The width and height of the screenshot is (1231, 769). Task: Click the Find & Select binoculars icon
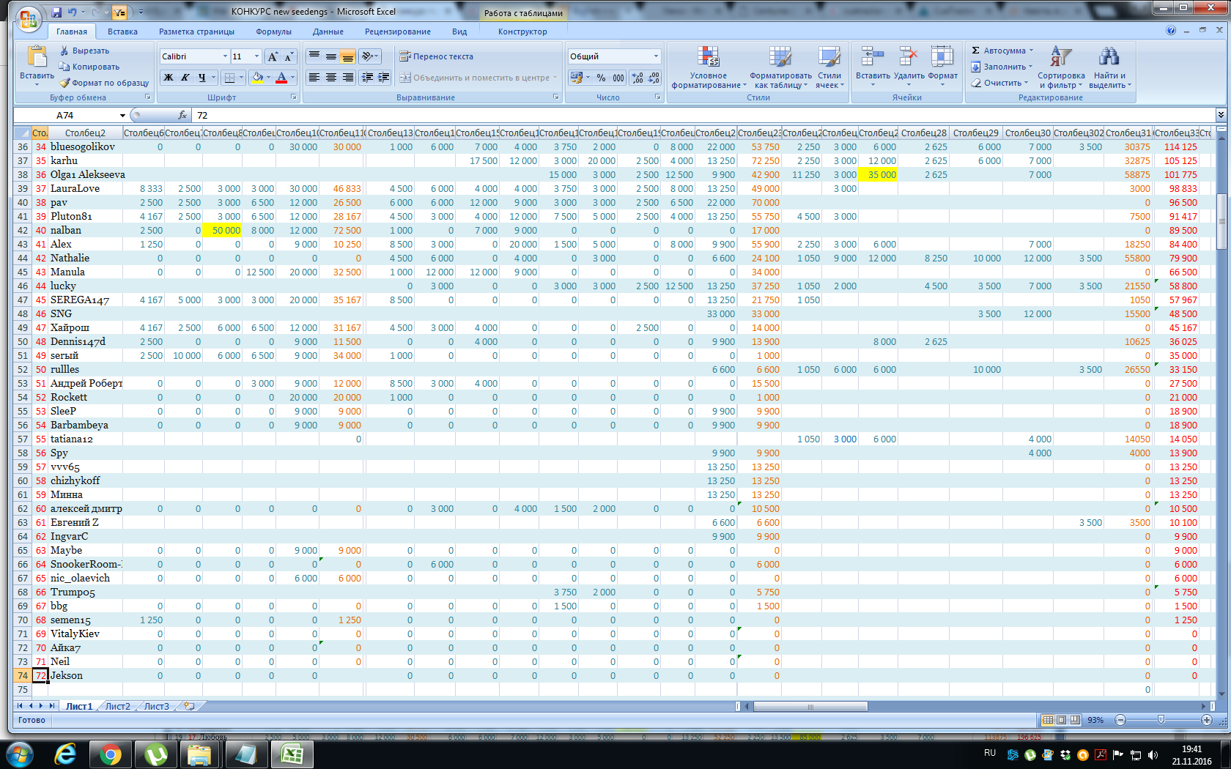[1109, 57]
